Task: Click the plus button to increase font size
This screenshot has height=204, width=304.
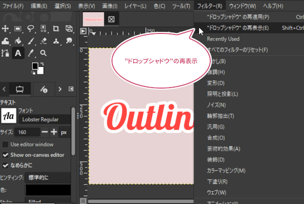Action: [x=54, y=132]
